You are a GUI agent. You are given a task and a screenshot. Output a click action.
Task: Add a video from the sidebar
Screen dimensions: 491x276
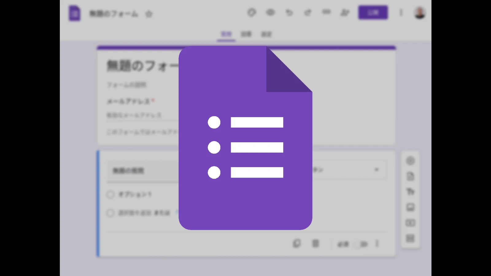[x=410, y=223]
